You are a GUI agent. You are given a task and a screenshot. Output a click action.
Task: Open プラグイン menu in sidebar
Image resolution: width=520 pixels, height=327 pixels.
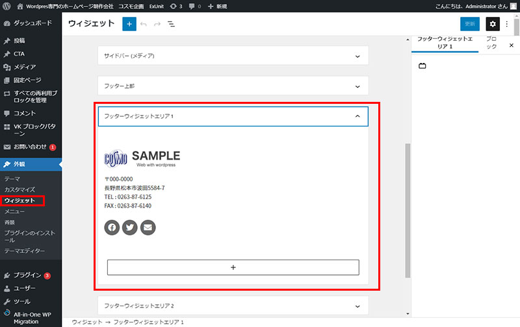tap(27, 275)
